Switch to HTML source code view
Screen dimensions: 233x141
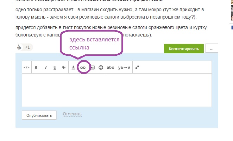click(x=26, y=67)
